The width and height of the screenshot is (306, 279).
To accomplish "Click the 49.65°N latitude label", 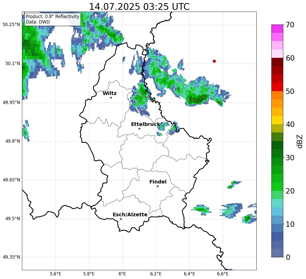I will coord(11,180).
